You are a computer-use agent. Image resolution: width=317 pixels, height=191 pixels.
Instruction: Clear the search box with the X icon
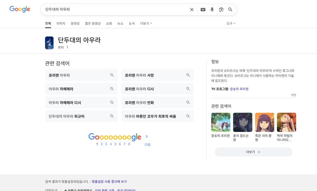pyautogui.click(x=192, y=10)
